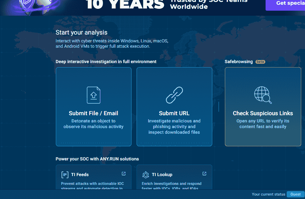Click the beta tag beside Safebrowsing

click(260, 62)
